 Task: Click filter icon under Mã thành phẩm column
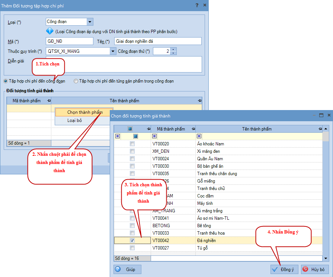click(x=155, y=136)
